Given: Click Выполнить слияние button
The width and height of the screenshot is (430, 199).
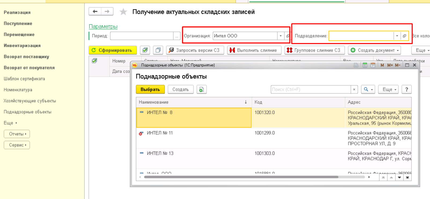Looking at the screenshot, I should coord(254,50).
